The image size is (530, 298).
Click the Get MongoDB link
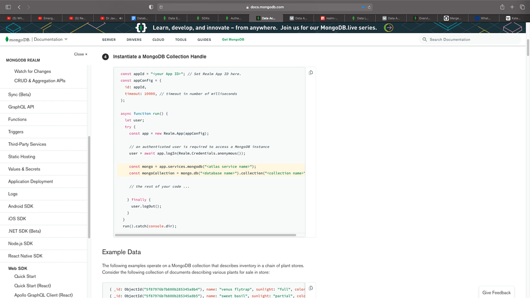click(x=233, y=39)
